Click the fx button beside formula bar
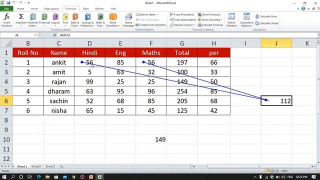Screen dimensions: 320x180 click(x=54, y=35)
